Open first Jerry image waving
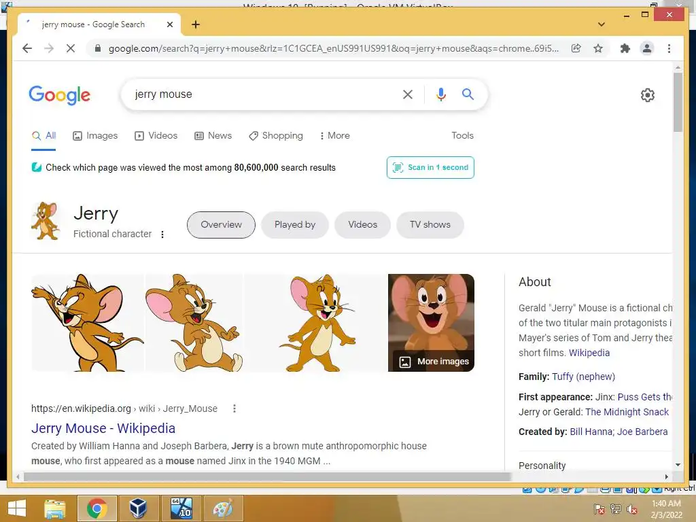696x522 pixels. [88, 323]
